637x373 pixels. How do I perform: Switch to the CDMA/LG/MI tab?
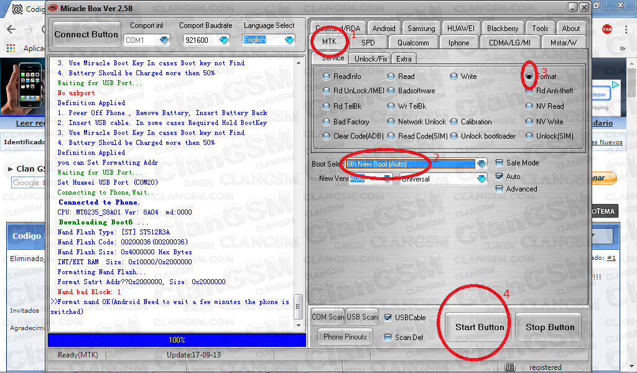click(510, 43)
